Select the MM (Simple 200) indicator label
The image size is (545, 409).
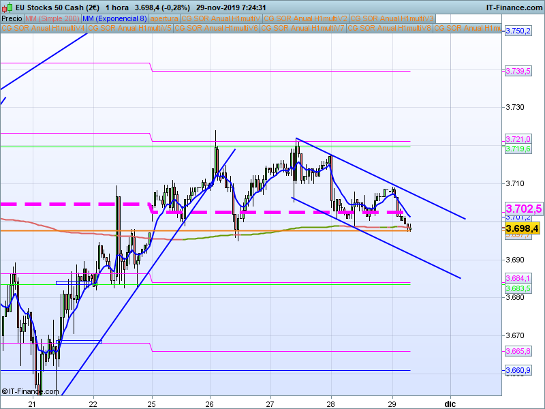[x=52, y=18]
